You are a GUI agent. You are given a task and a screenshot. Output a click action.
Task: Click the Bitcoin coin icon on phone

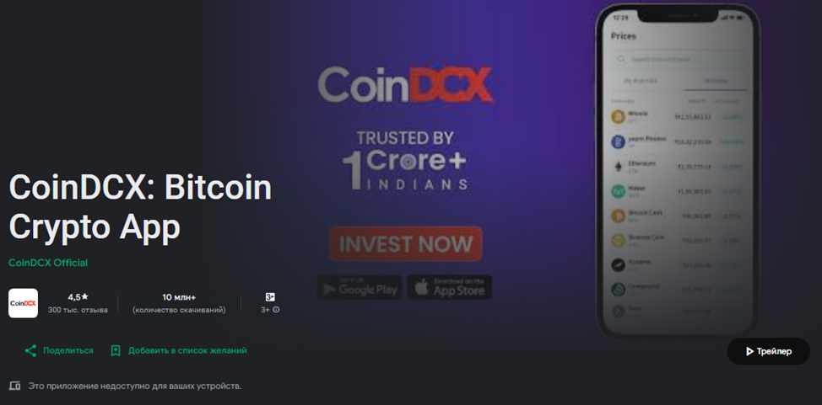(619, 116)
